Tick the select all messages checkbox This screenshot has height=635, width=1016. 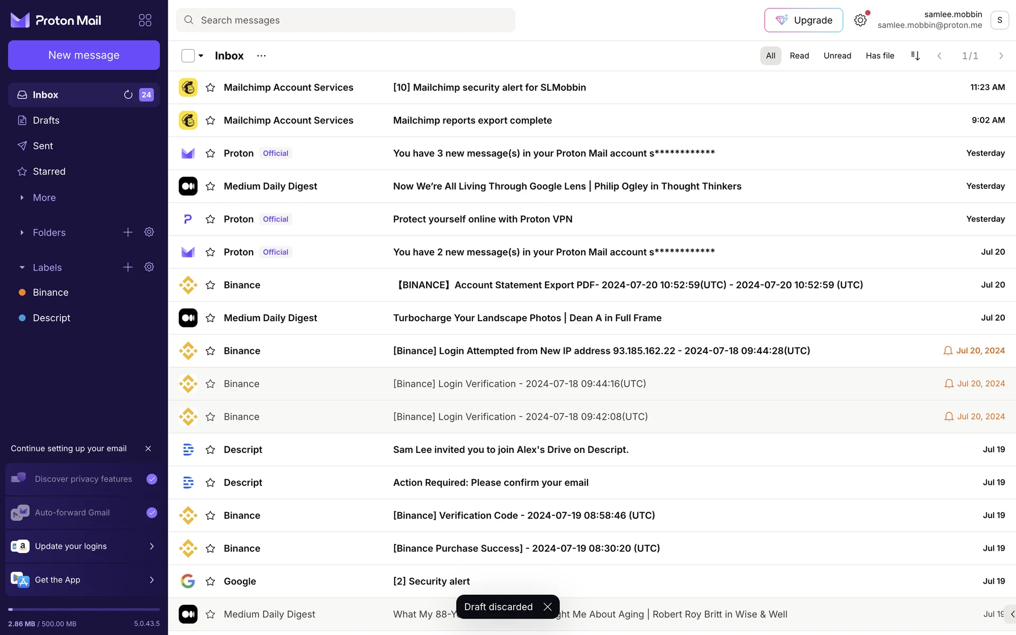coord(188,56)
